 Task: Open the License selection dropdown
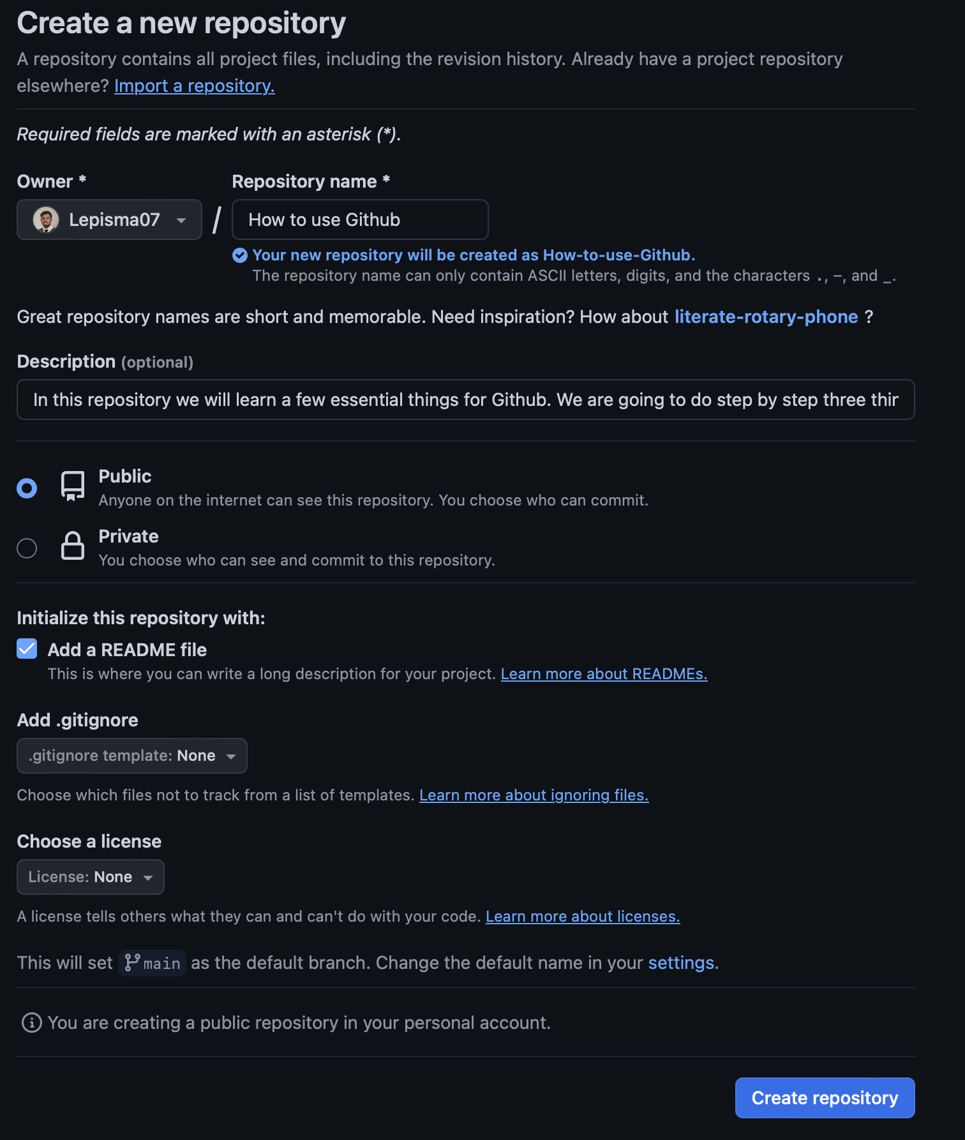(x=90, y=877)
